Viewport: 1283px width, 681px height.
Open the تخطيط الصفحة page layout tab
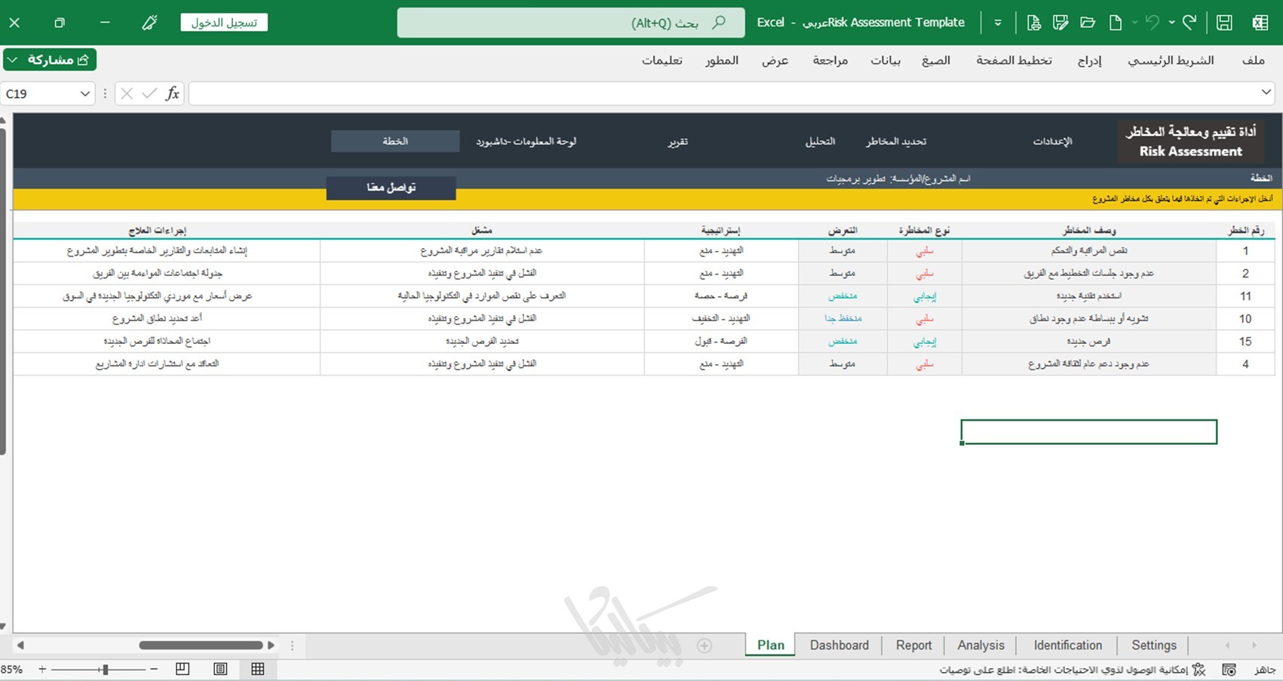pyautogui.click(x=1014, y=60)
